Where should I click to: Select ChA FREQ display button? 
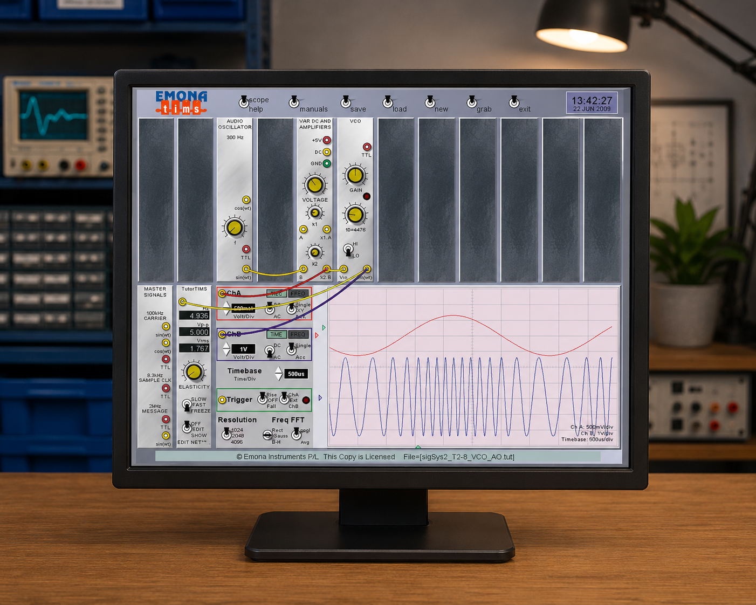coord(298,294)
